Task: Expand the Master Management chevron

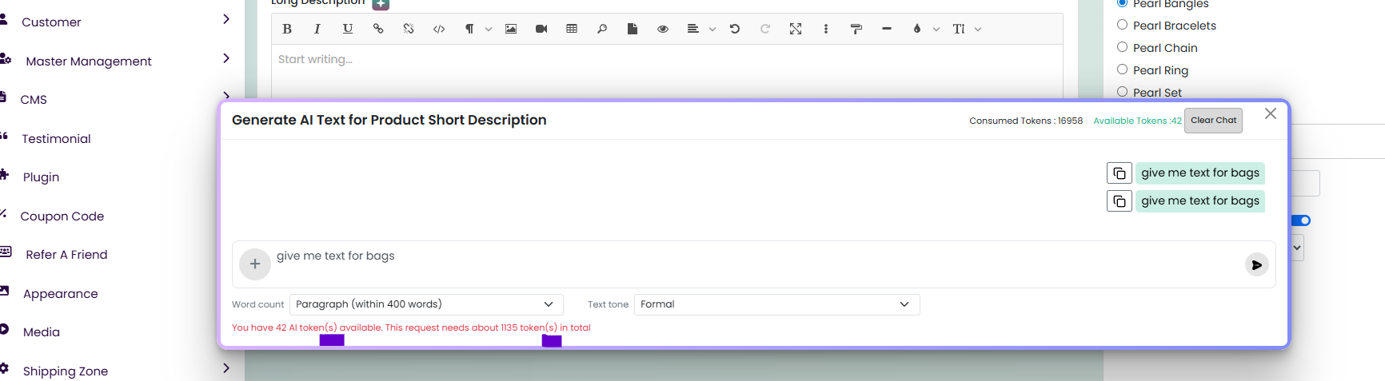Action: [x=226, y=58]
